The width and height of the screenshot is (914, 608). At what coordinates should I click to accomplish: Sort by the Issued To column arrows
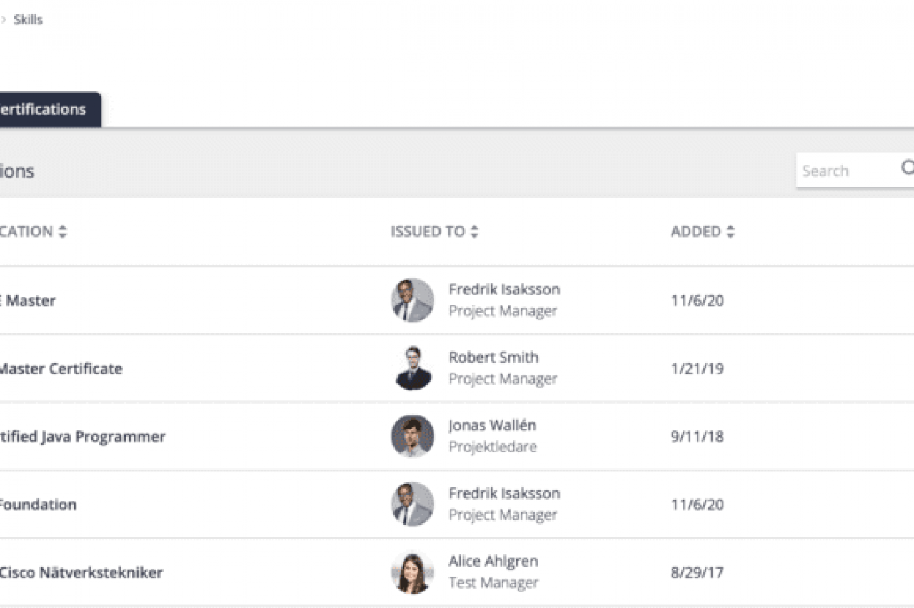point(475,232)
